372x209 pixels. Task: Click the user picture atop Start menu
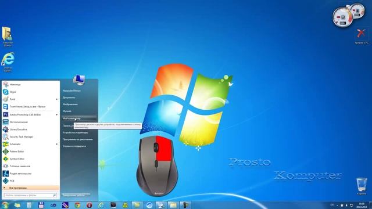click(x=79, y=80)
